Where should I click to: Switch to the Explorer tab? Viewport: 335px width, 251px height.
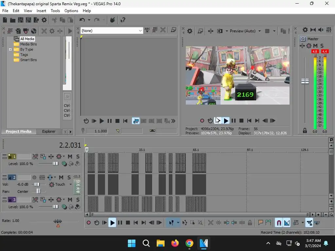[x=49, y=131]
